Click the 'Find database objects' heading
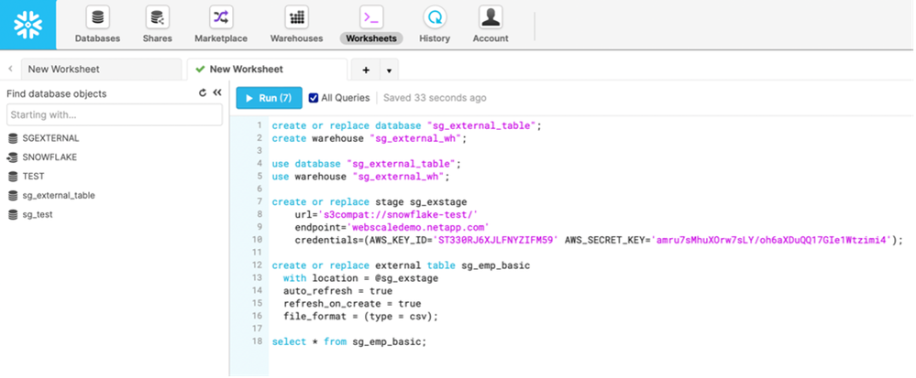This screenshot has width=916, height=378. pyautogui.click(x=57, y=93)
